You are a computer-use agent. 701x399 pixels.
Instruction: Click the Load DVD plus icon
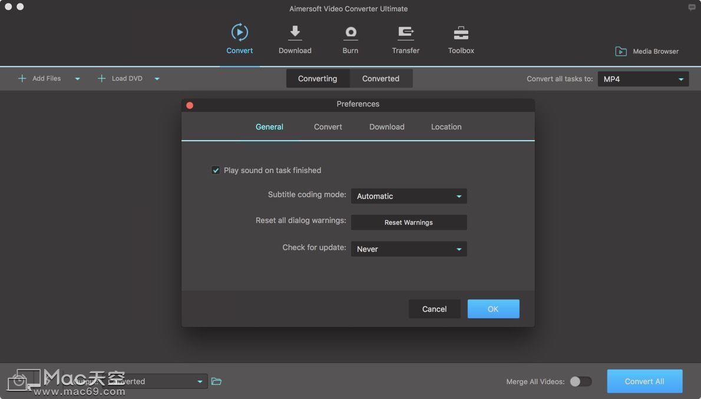(x=101, y=78)
